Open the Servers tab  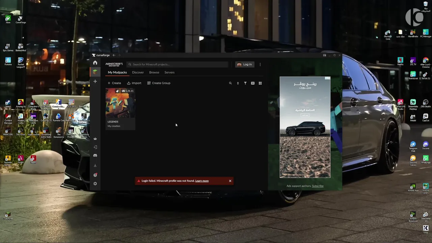tap(169, 72)
